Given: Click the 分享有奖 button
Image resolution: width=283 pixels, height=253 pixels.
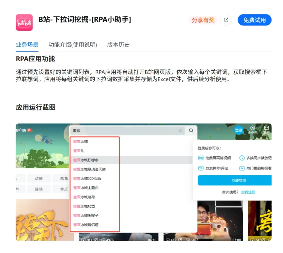Looking at the screenshot, I should 203,20.
